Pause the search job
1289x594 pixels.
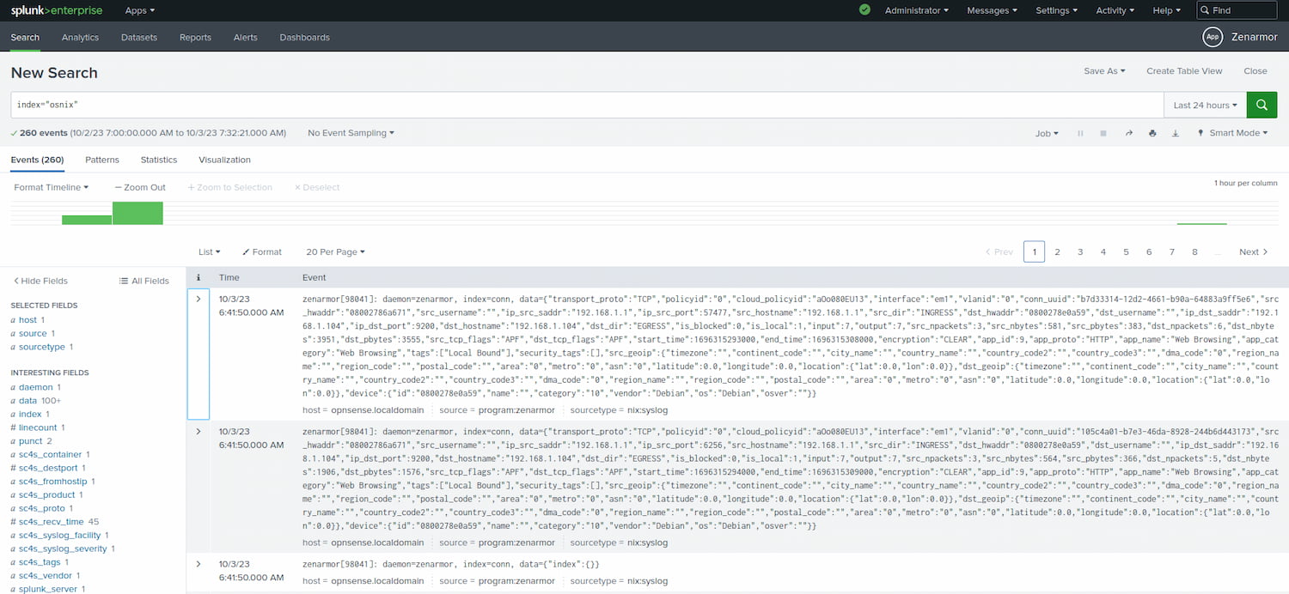(1081, 133)
